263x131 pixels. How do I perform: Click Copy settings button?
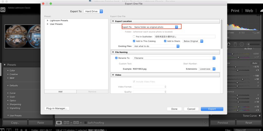click(x=15, y=123)
